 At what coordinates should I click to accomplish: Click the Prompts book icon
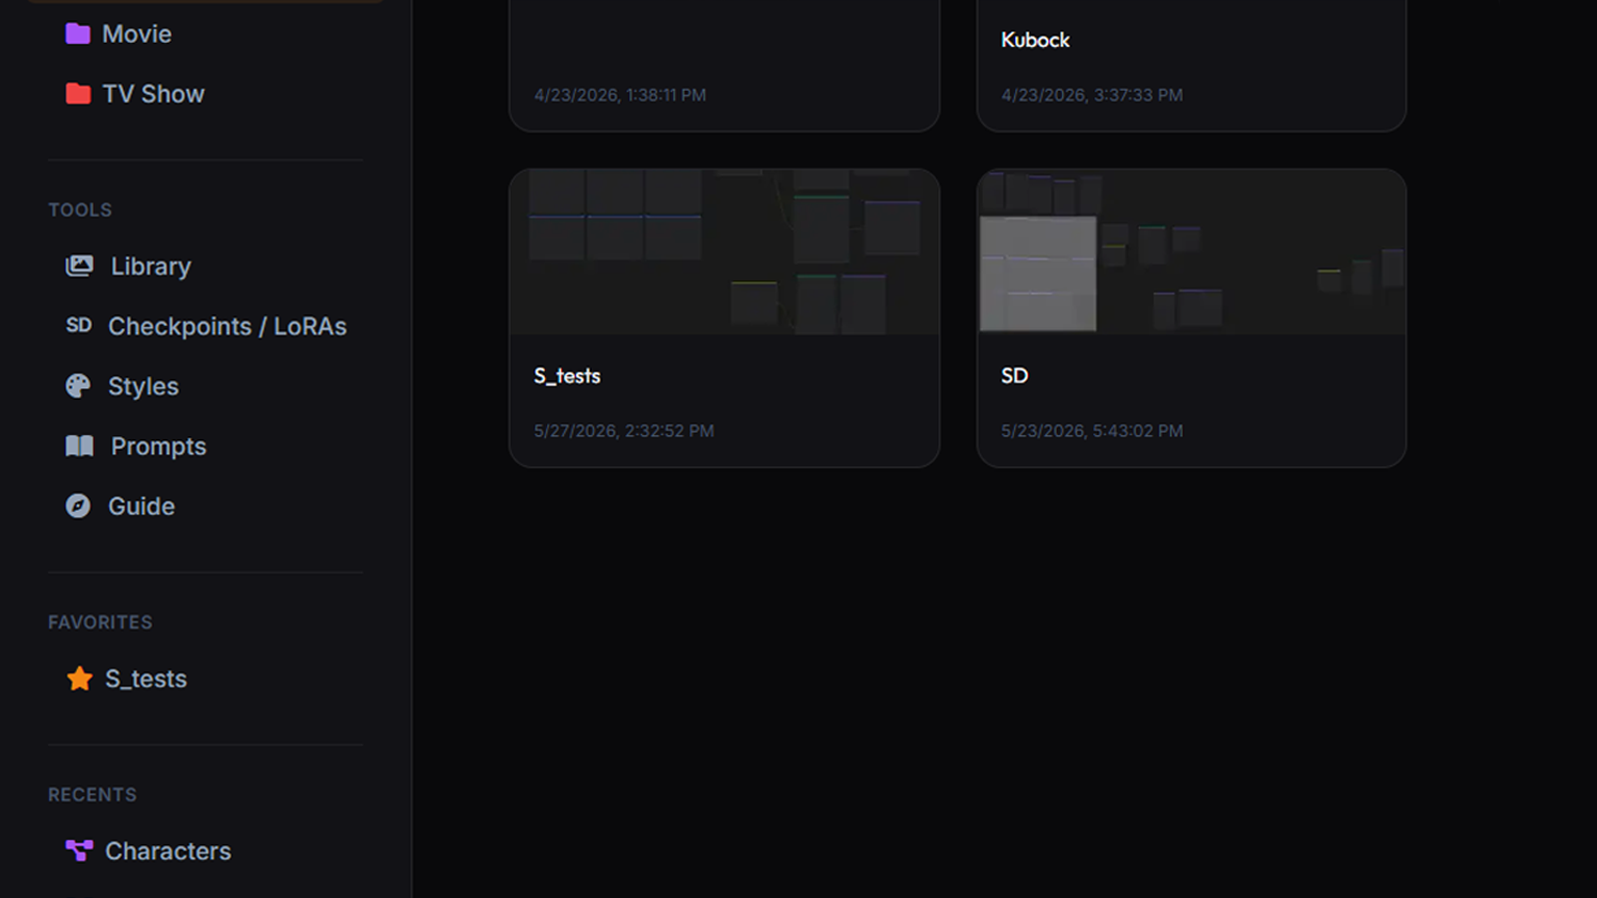[x=79, y=446]
